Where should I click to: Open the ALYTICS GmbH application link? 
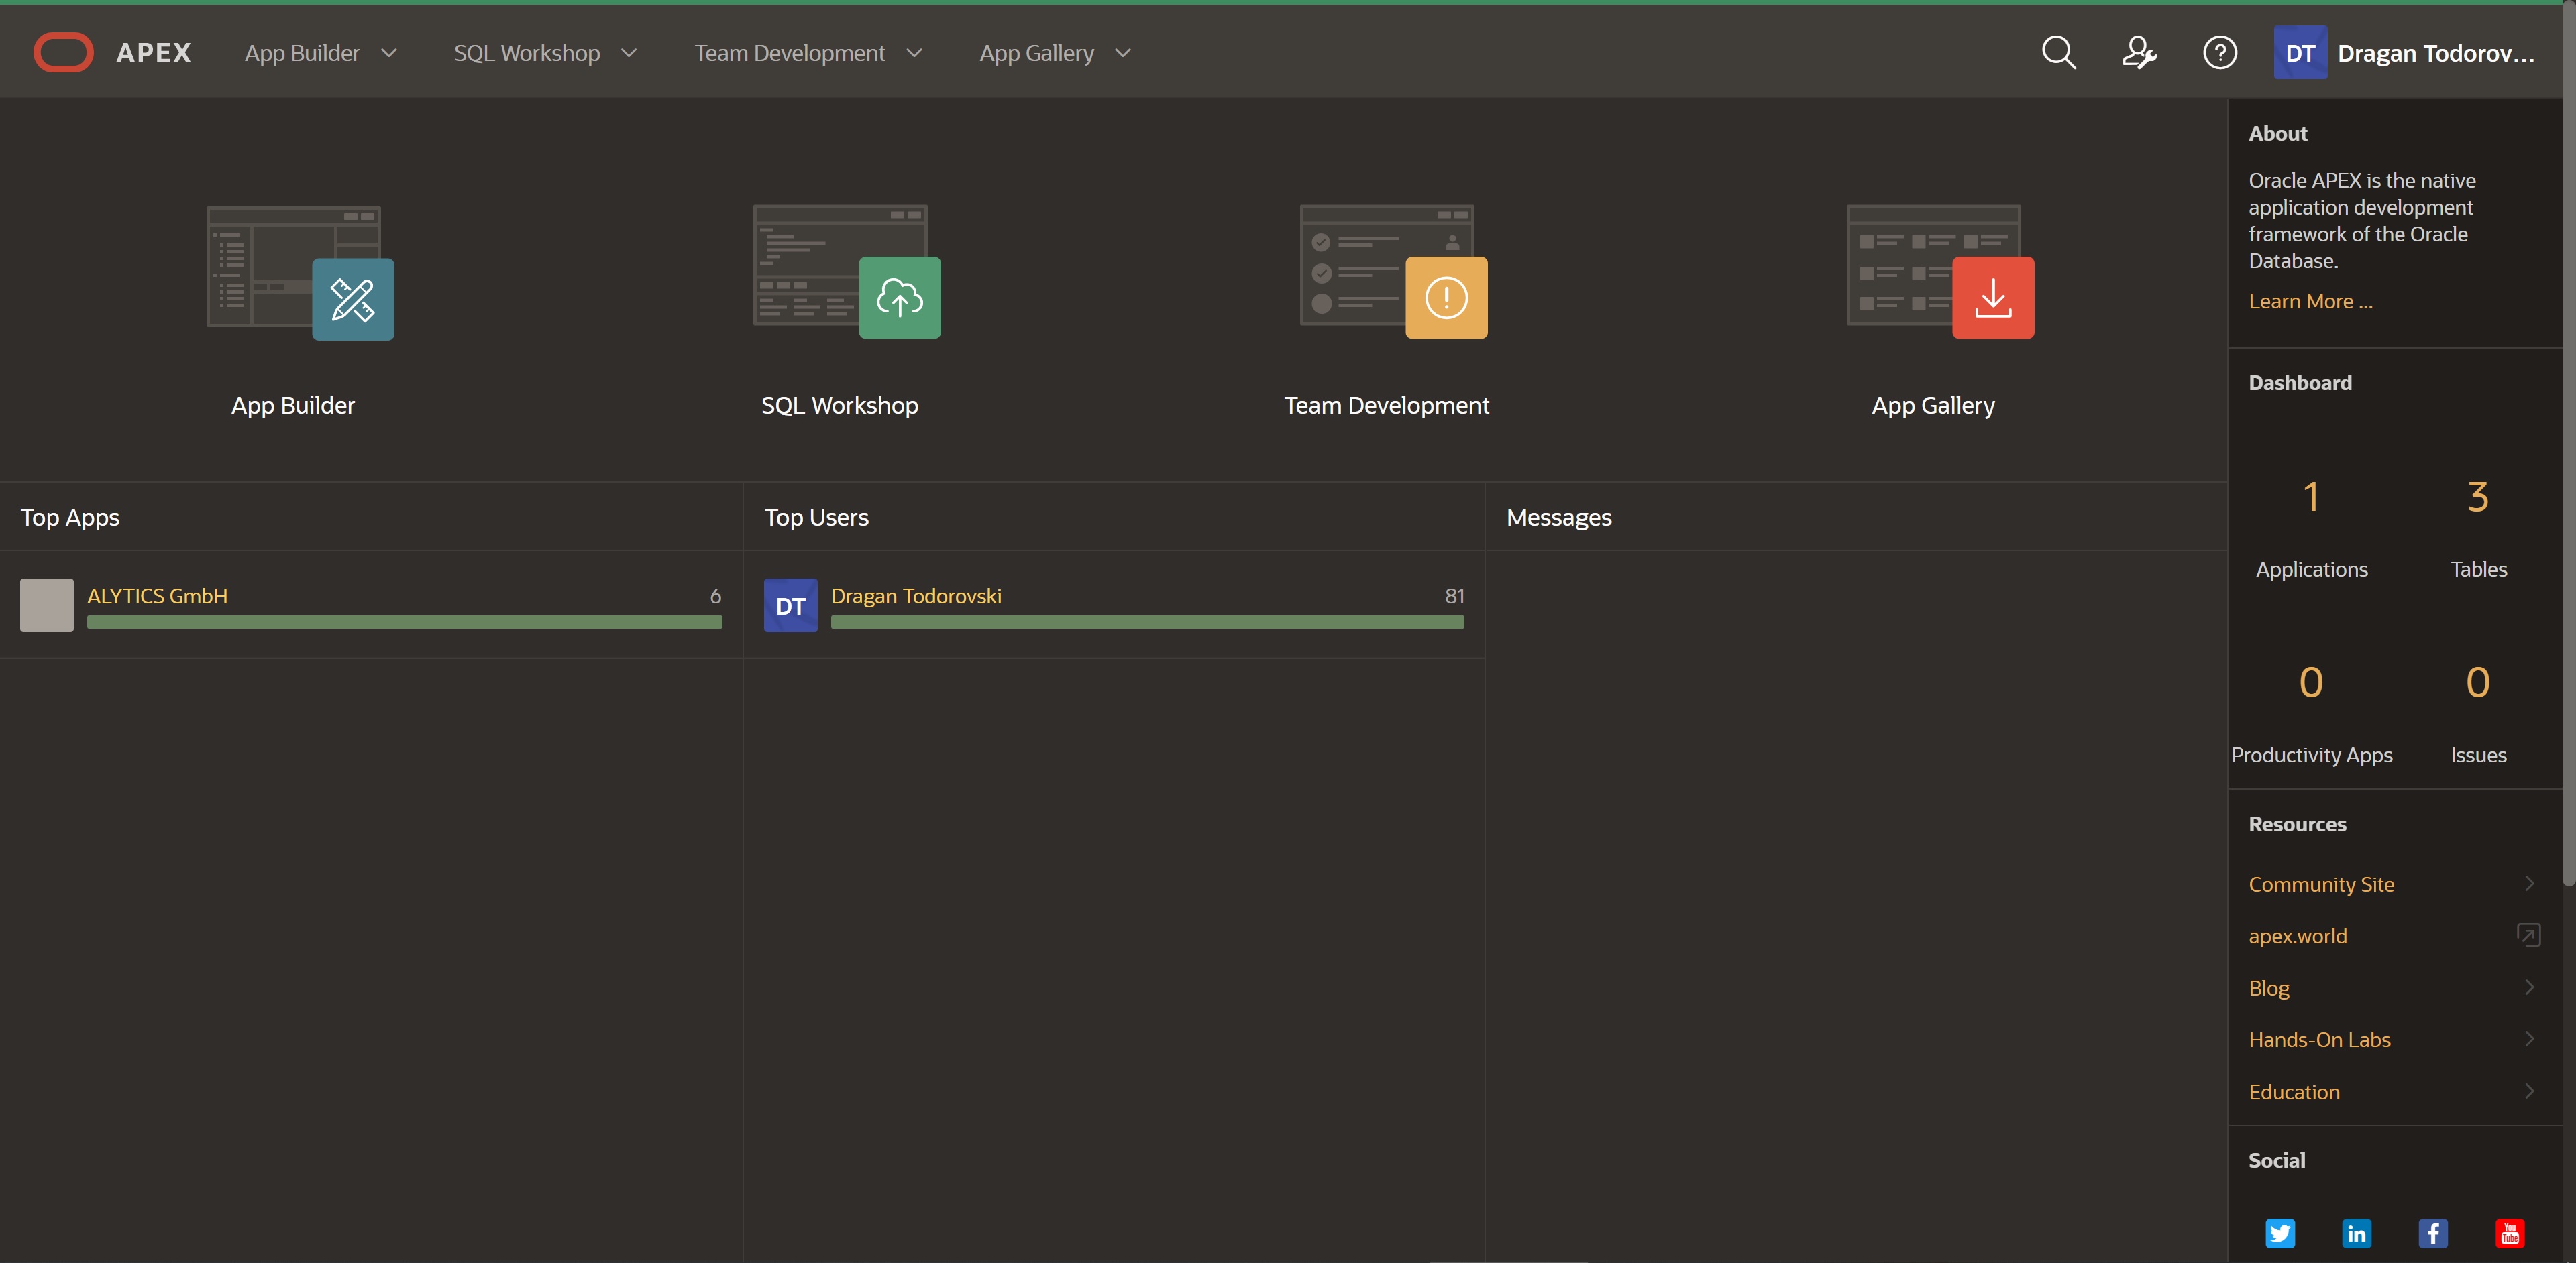pyautogui.click(x=157, y=595)
